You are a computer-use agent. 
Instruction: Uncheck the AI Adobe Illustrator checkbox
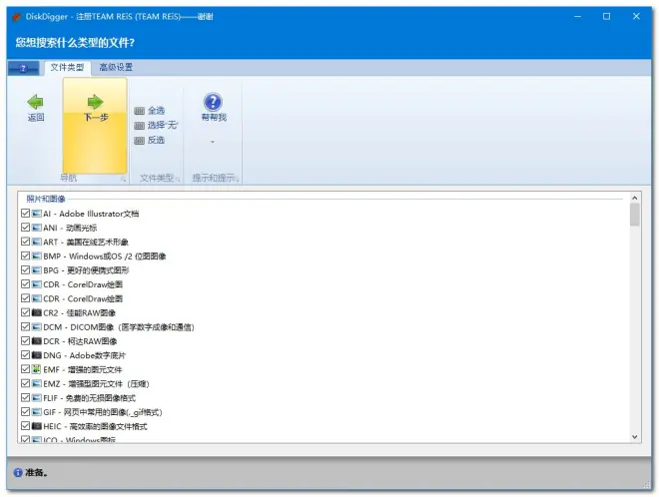pyautogui.click(x=25, y=214)
